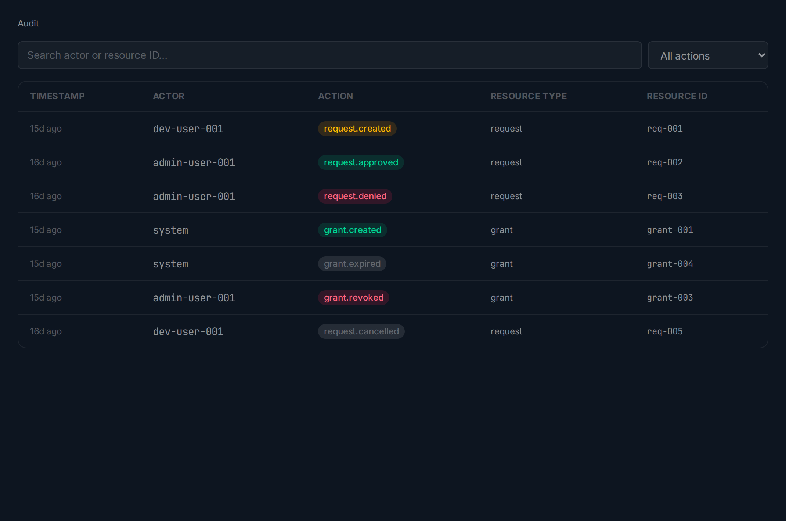Click resource type request in req-002 row
The width and height of the screenshot is (786, 521).
pos(506,162)
